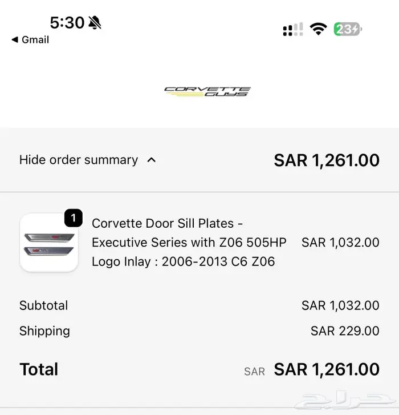
Task: Tap the battery indicator icon
Action: point(348,29)
